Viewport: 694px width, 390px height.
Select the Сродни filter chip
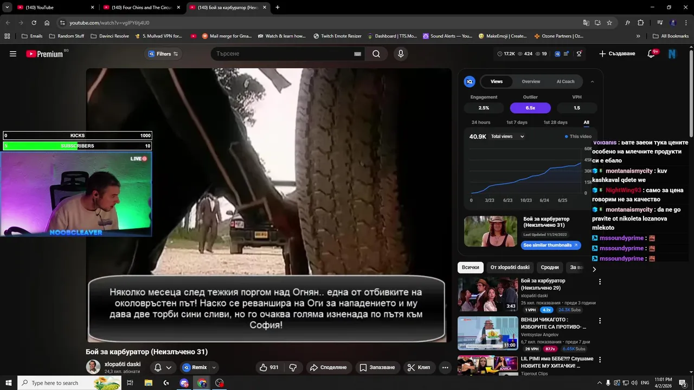click(550, 267)
